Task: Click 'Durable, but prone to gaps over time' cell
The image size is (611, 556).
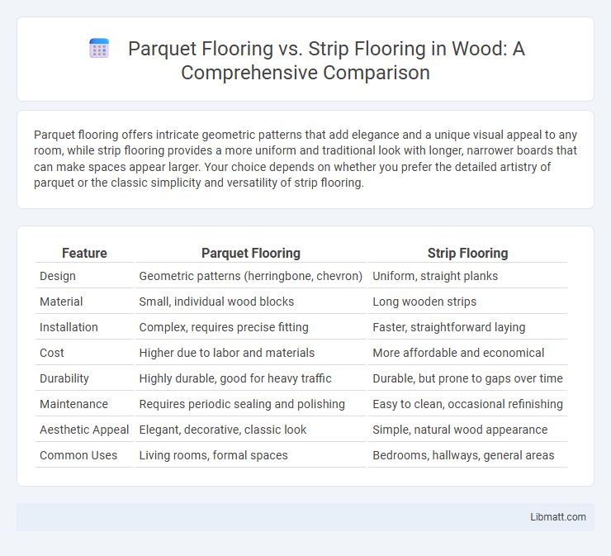Action: pyautogui.click(x=467, y=378)
